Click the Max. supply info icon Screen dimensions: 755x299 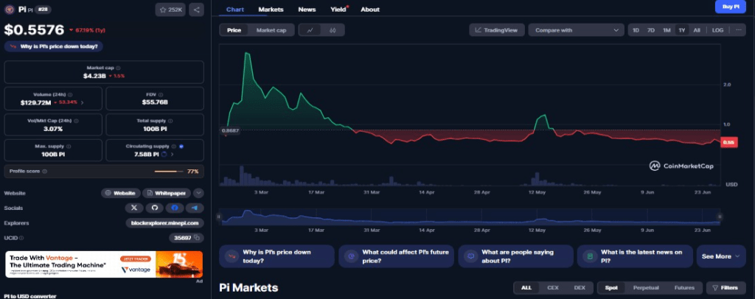pyautogui.click(x=69, y=146)
